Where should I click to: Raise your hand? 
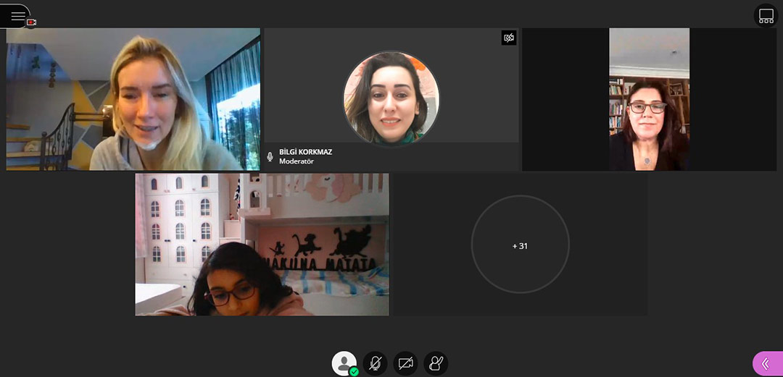click(436, 363)
